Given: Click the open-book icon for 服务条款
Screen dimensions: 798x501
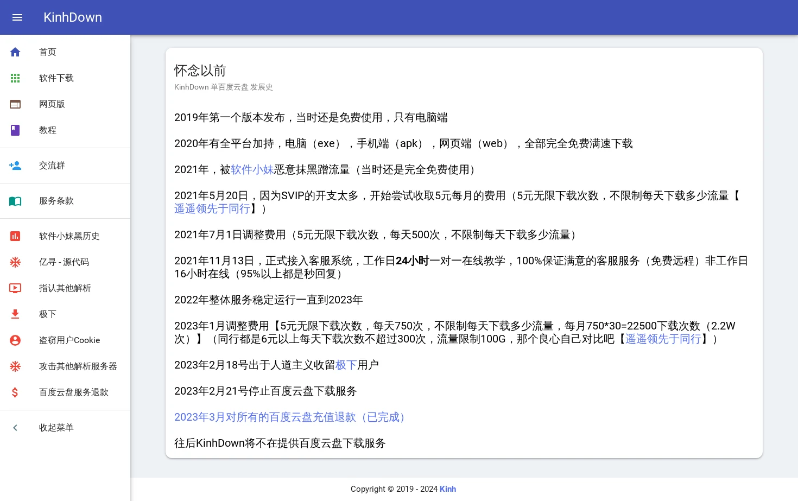Looking at the screenshot, I should [x=15, y=201].
